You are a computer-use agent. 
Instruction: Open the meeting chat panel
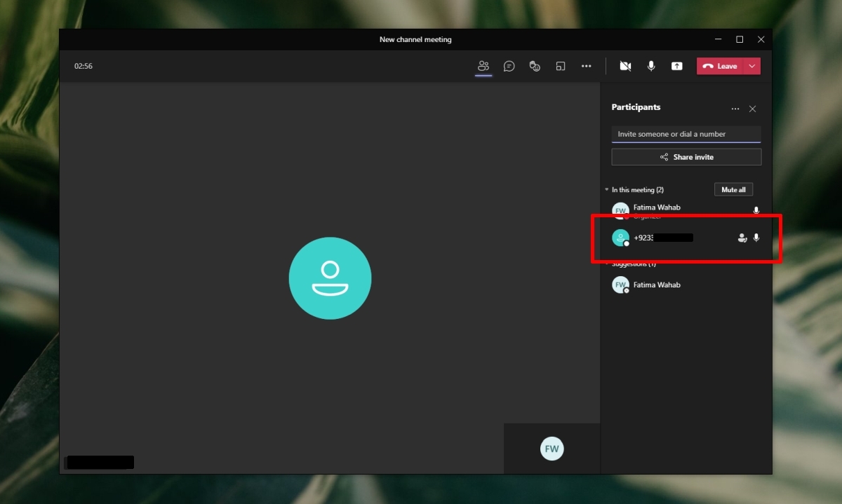[509, 66]
